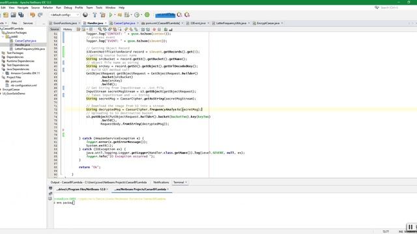
Task: Click the History view toggle button
Action: [x=68, y=29]
